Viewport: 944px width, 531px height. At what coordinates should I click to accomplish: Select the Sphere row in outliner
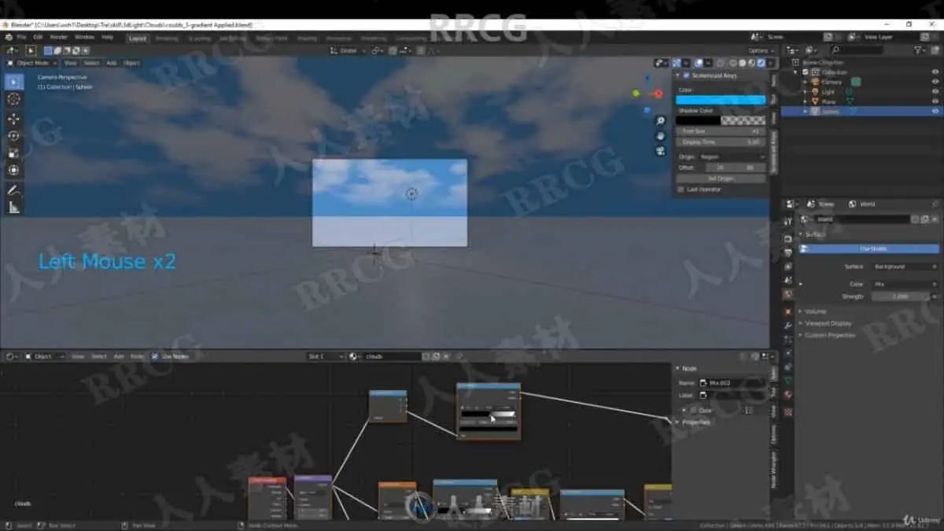[861, 111]
